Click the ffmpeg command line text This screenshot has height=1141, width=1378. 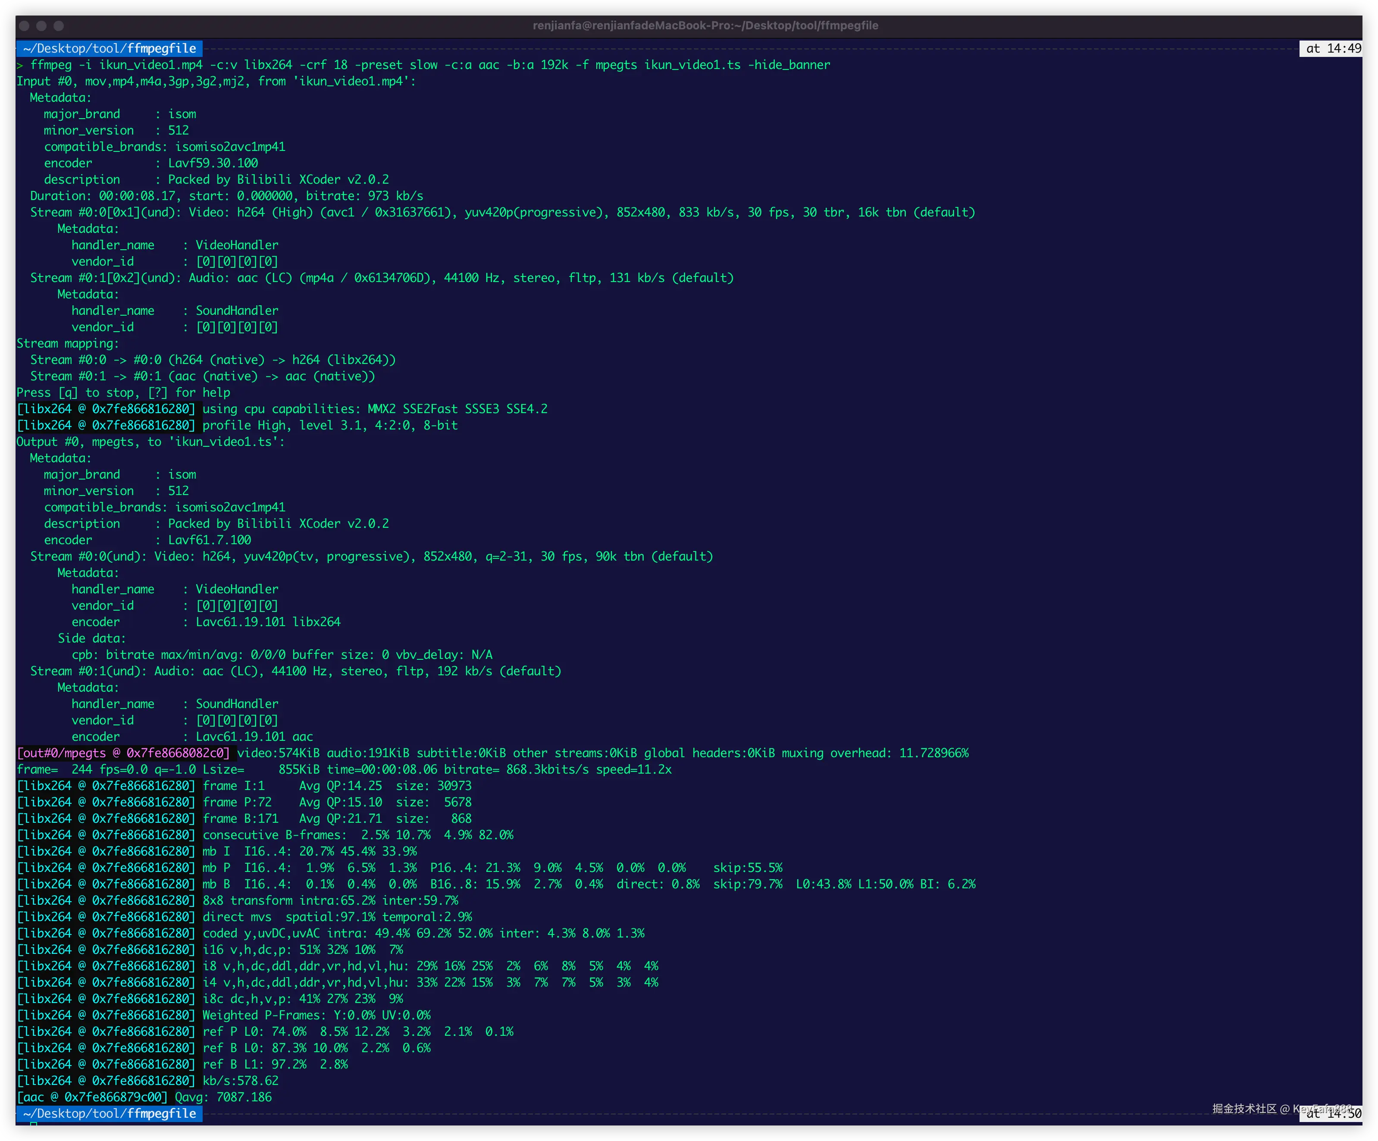coord(430,65)
